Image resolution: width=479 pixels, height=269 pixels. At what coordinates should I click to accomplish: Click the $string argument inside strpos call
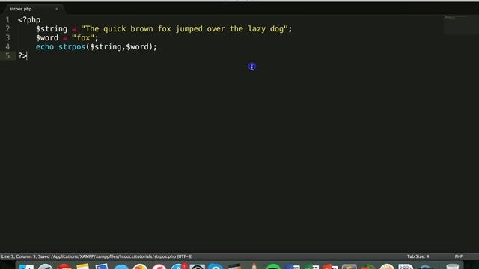pyautogui.click(x=106, y=47)
